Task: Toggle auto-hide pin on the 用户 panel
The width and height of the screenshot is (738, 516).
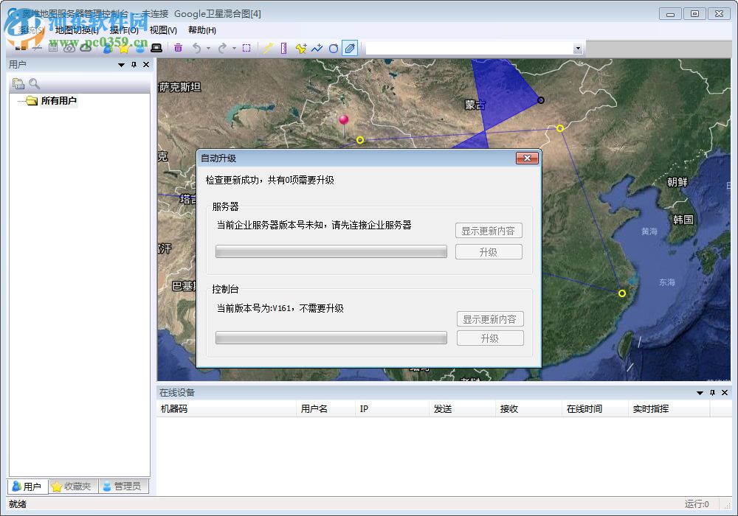Action: click(133, 65)
